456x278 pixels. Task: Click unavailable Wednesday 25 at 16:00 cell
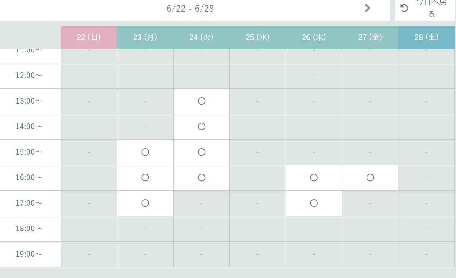[257, 178]
